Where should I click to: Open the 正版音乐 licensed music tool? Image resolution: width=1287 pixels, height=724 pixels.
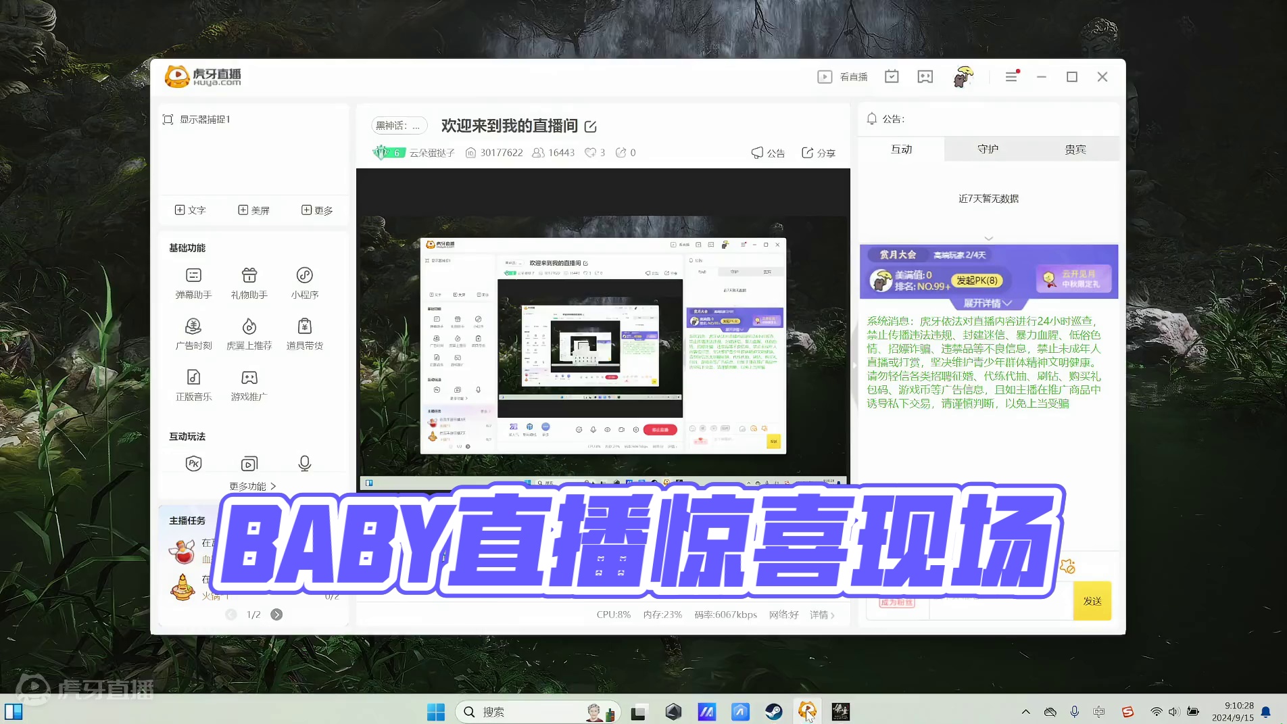[x=193, y=385]
